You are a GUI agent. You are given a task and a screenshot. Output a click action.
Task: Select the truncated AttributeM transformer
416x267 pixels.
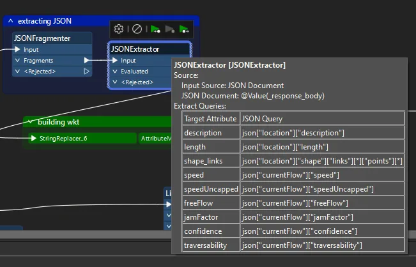coord(156,138)
